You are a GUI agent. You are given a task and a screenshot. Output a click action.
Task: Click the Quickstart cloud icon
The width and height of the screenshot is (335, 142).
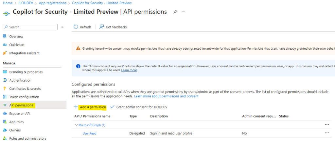[5, 45]
